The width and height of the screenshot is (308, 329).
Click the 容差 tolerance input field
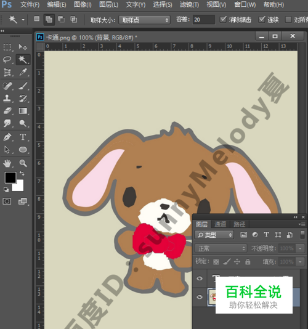tap(203, 20)
